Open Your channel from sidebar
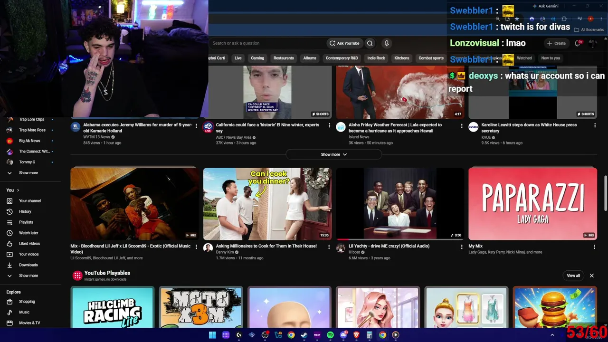The width and height of the screenshot is (608, 342). click(29, 201)
